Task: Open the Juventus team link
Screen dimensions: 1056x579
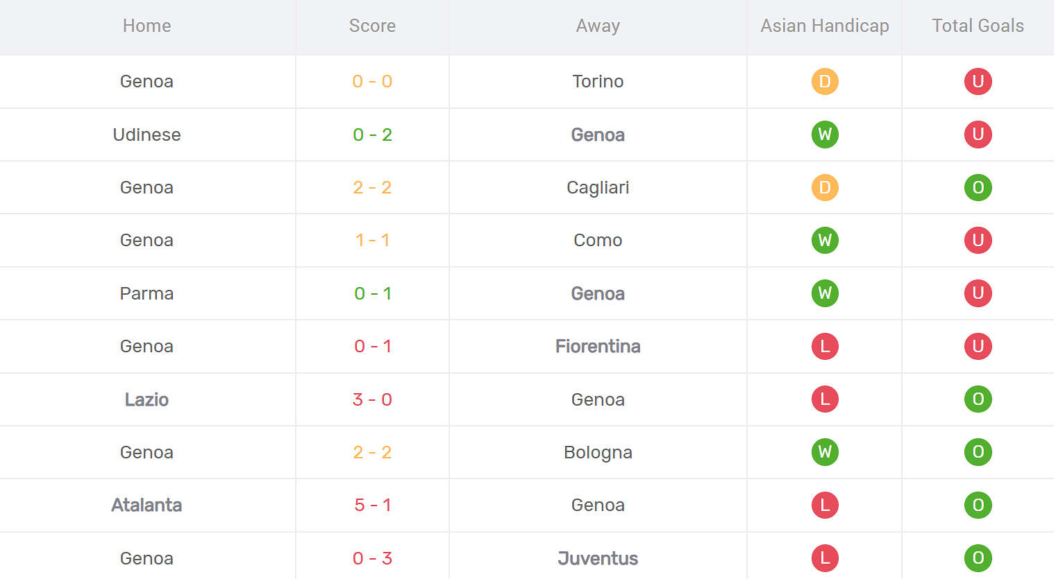Action: coord(598,558)
